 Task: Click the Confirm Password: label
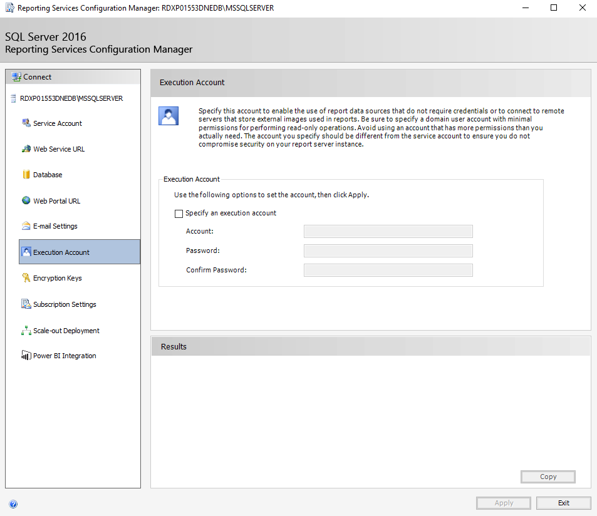[x=216, y=270]
